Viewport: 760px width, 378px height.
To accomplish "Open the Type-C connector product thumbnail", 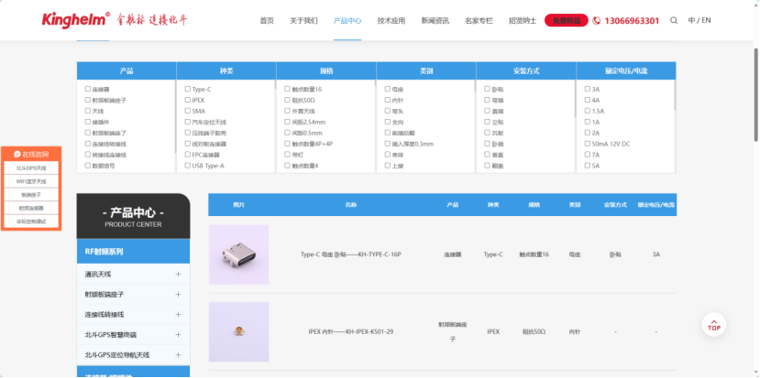I will [x=238, y=254].
